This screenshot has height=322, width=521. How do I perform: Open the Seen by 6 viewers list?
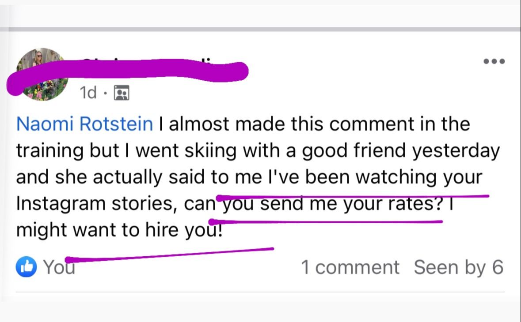point(458,267)
